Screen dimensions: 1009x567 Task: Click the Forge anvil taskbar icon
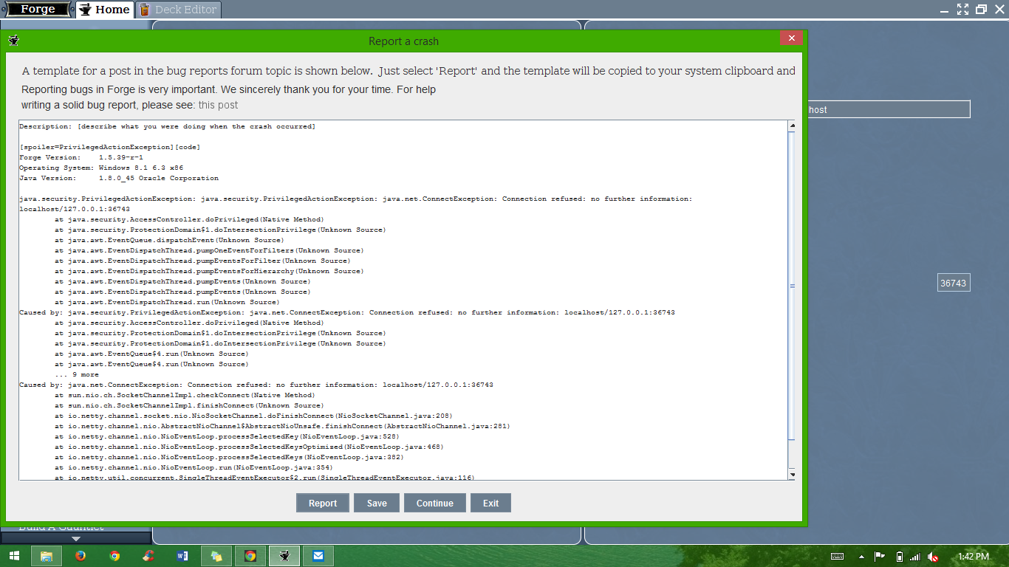284,556
